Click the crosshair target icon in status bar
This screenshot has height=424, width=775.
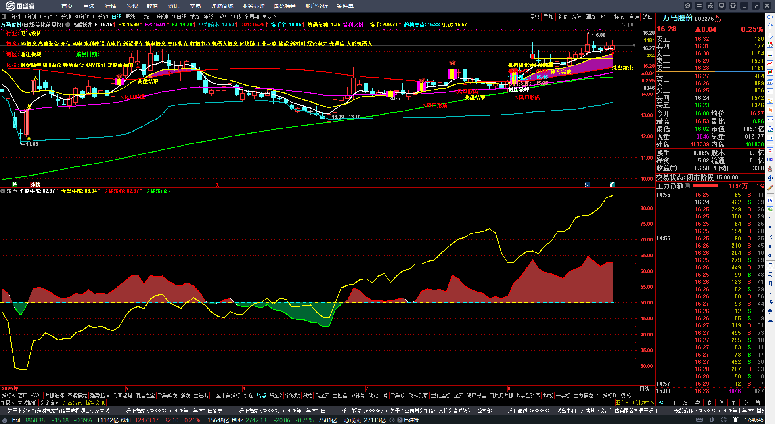coord(725,420)
